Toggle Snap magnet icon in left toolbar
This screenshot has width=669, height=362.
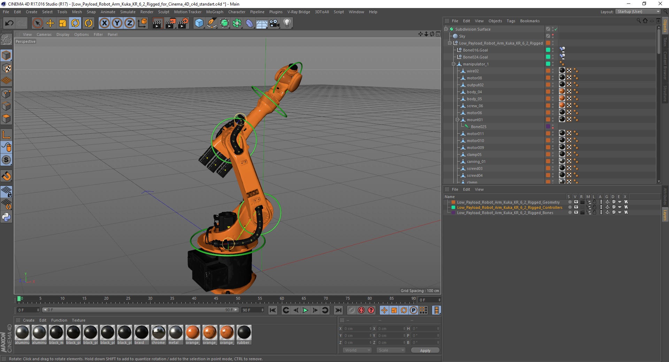coord(6,176)
